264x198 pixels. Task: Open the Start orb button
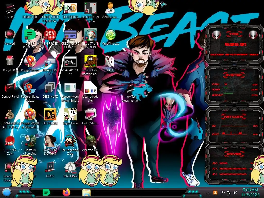(6, 193)
